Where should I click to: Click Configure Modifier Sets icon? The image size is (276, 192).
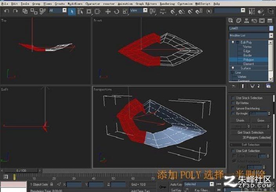coord(268,86)
